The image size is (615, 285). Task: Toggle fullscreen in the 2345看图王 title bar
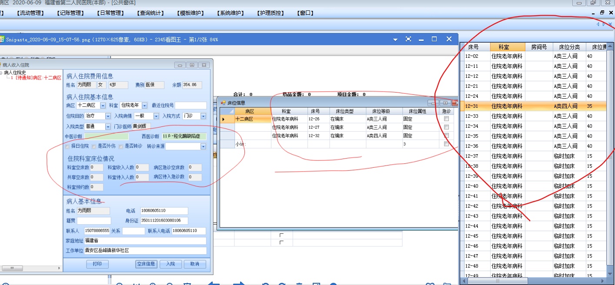[408, 39]
